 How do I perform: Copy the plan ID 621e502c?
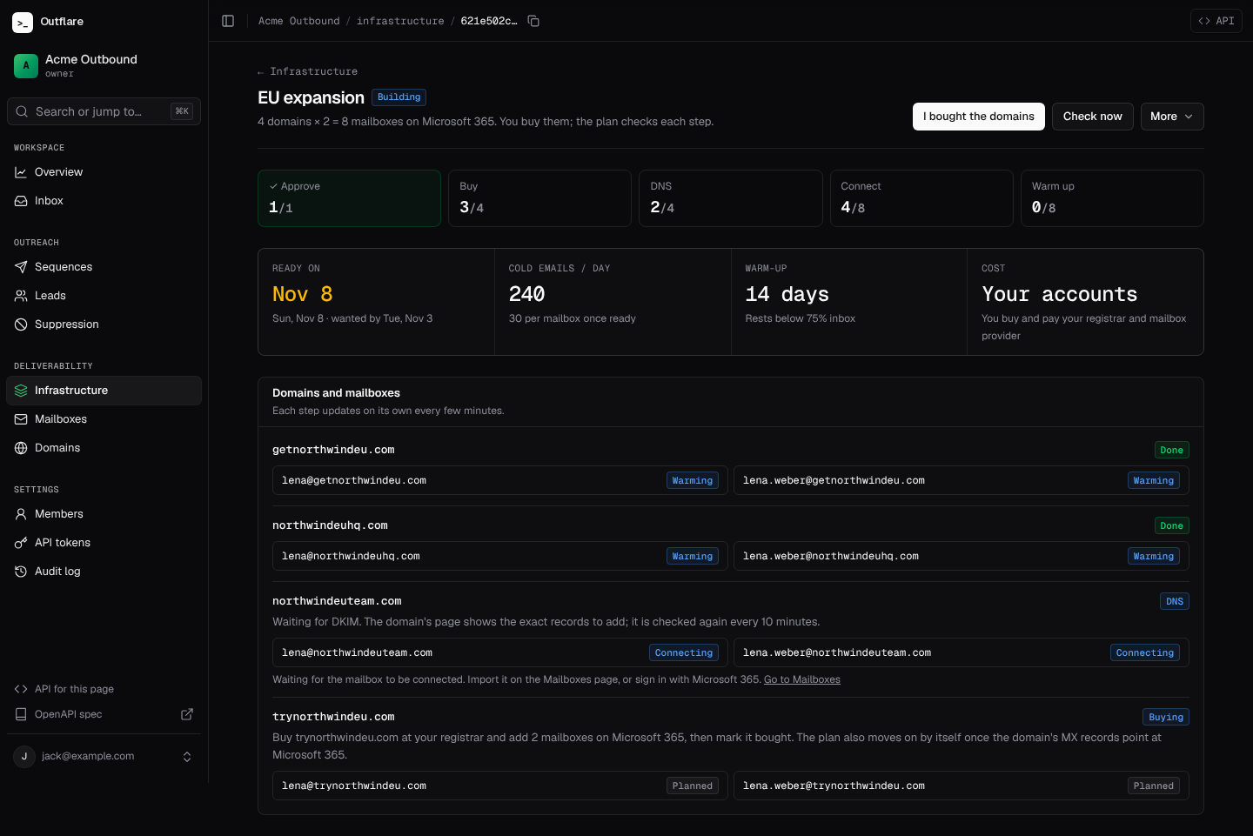(x=533, y=21)
